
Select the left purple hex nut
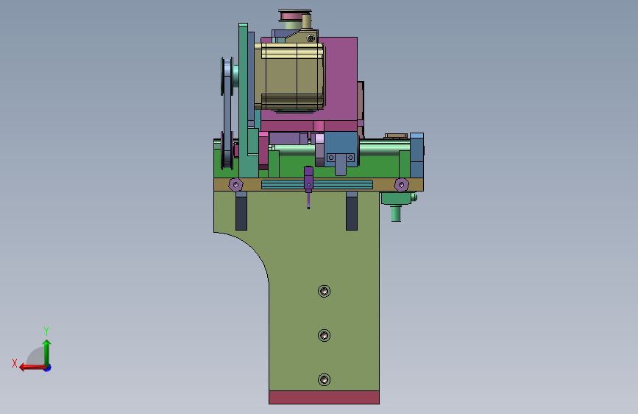[x=235, y=185]
